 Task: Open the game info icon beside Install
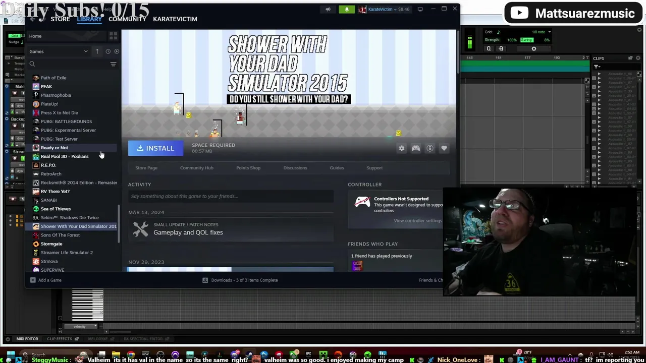[x=430, y=148]
